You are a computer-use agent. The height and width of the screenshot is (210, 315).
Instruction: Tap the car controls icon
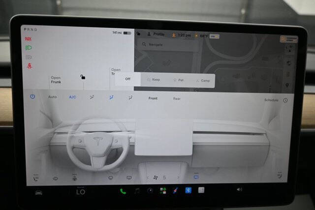point(39,193)
